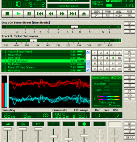
Task: Skip to the previous track
Action: click(40, 14)
